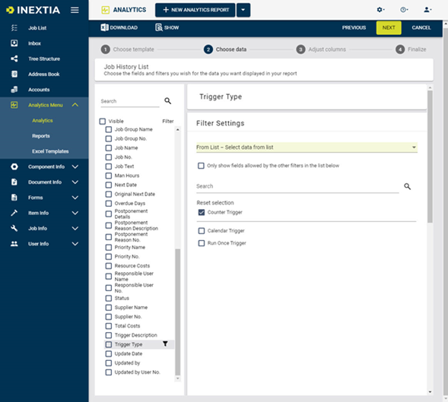Go to the Finalize step
Screen dimensions: 448x402
(x=411, y=49)
